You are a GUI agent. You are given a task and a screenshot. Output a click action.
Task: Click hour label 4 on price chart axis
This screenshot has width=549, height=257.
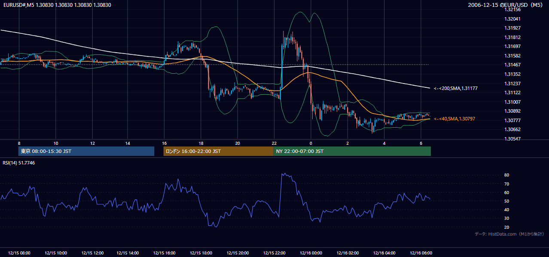pos(384,143)
